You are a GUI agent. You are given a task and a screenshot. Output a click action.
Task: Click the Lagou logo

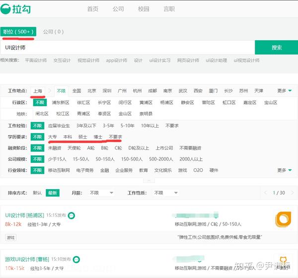pyautogui.click(x=15, y=9)
